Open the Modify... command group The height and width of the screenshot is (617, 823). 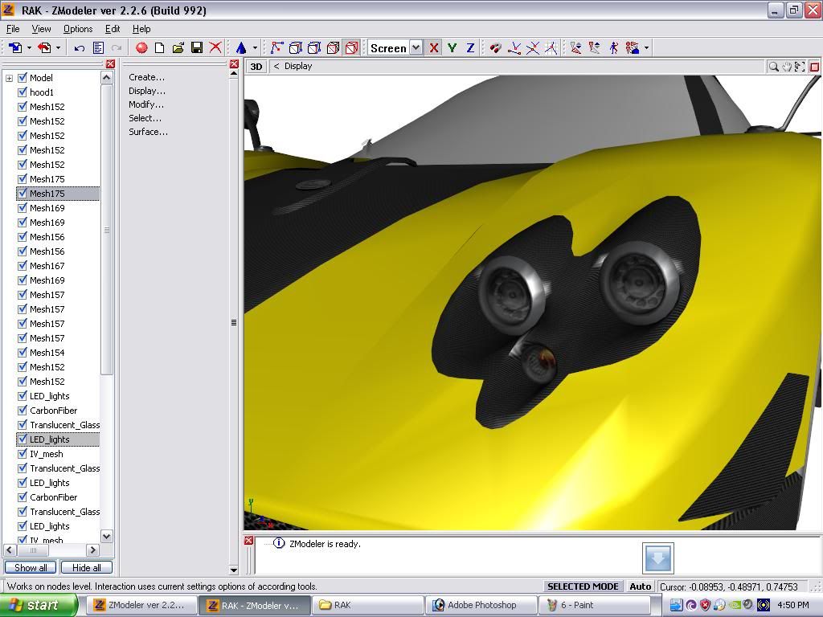(146, 104)
